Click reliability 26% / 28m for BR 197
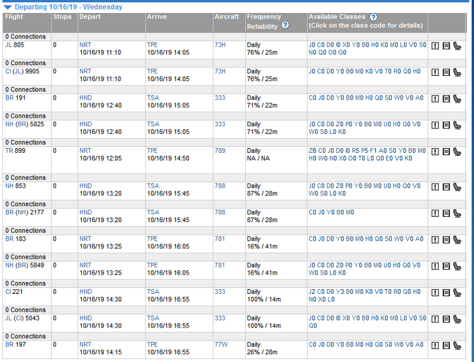 [x=262, y=352]
